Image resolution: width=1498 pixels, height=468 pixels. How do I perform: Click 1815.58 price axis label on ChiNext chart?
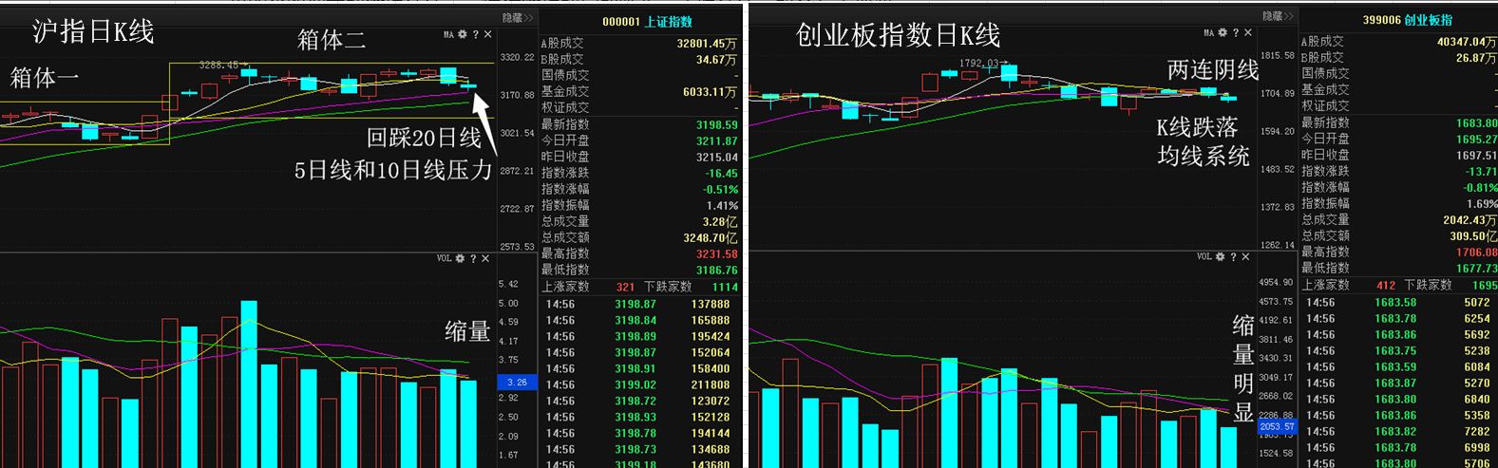pyautogui.click(x=1277, y=56)
